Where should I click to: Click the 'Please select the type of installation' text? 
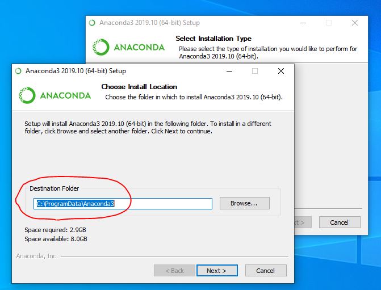268,52
